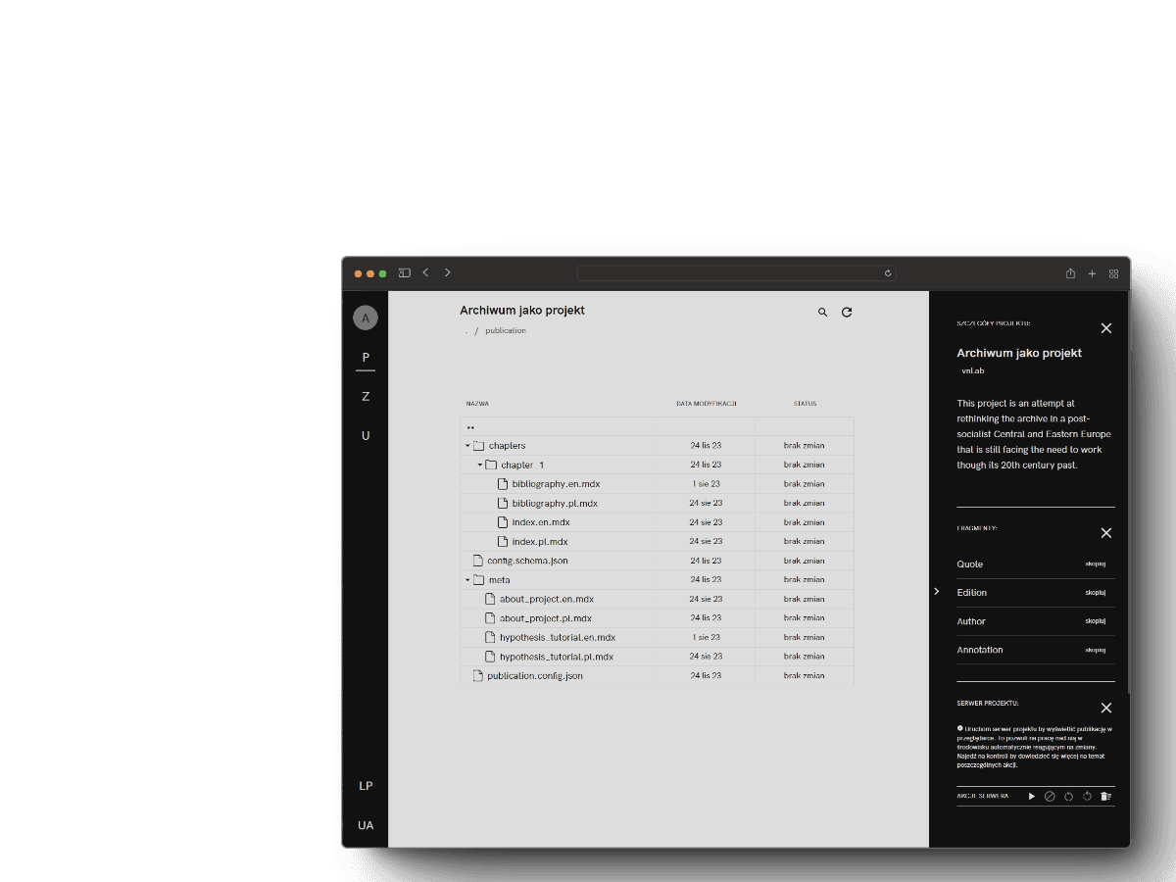Collapse the chapters folder
This screenshot has height=882, width=1176.
467,445
